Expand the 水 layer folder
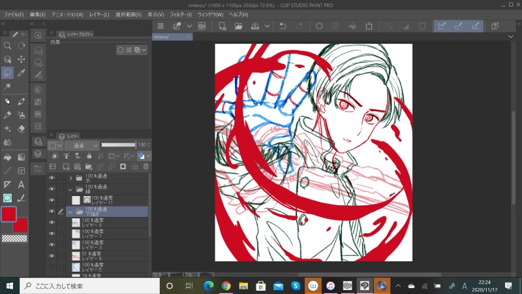The height and width of the screenshot is (294, 522). point(70,178)
